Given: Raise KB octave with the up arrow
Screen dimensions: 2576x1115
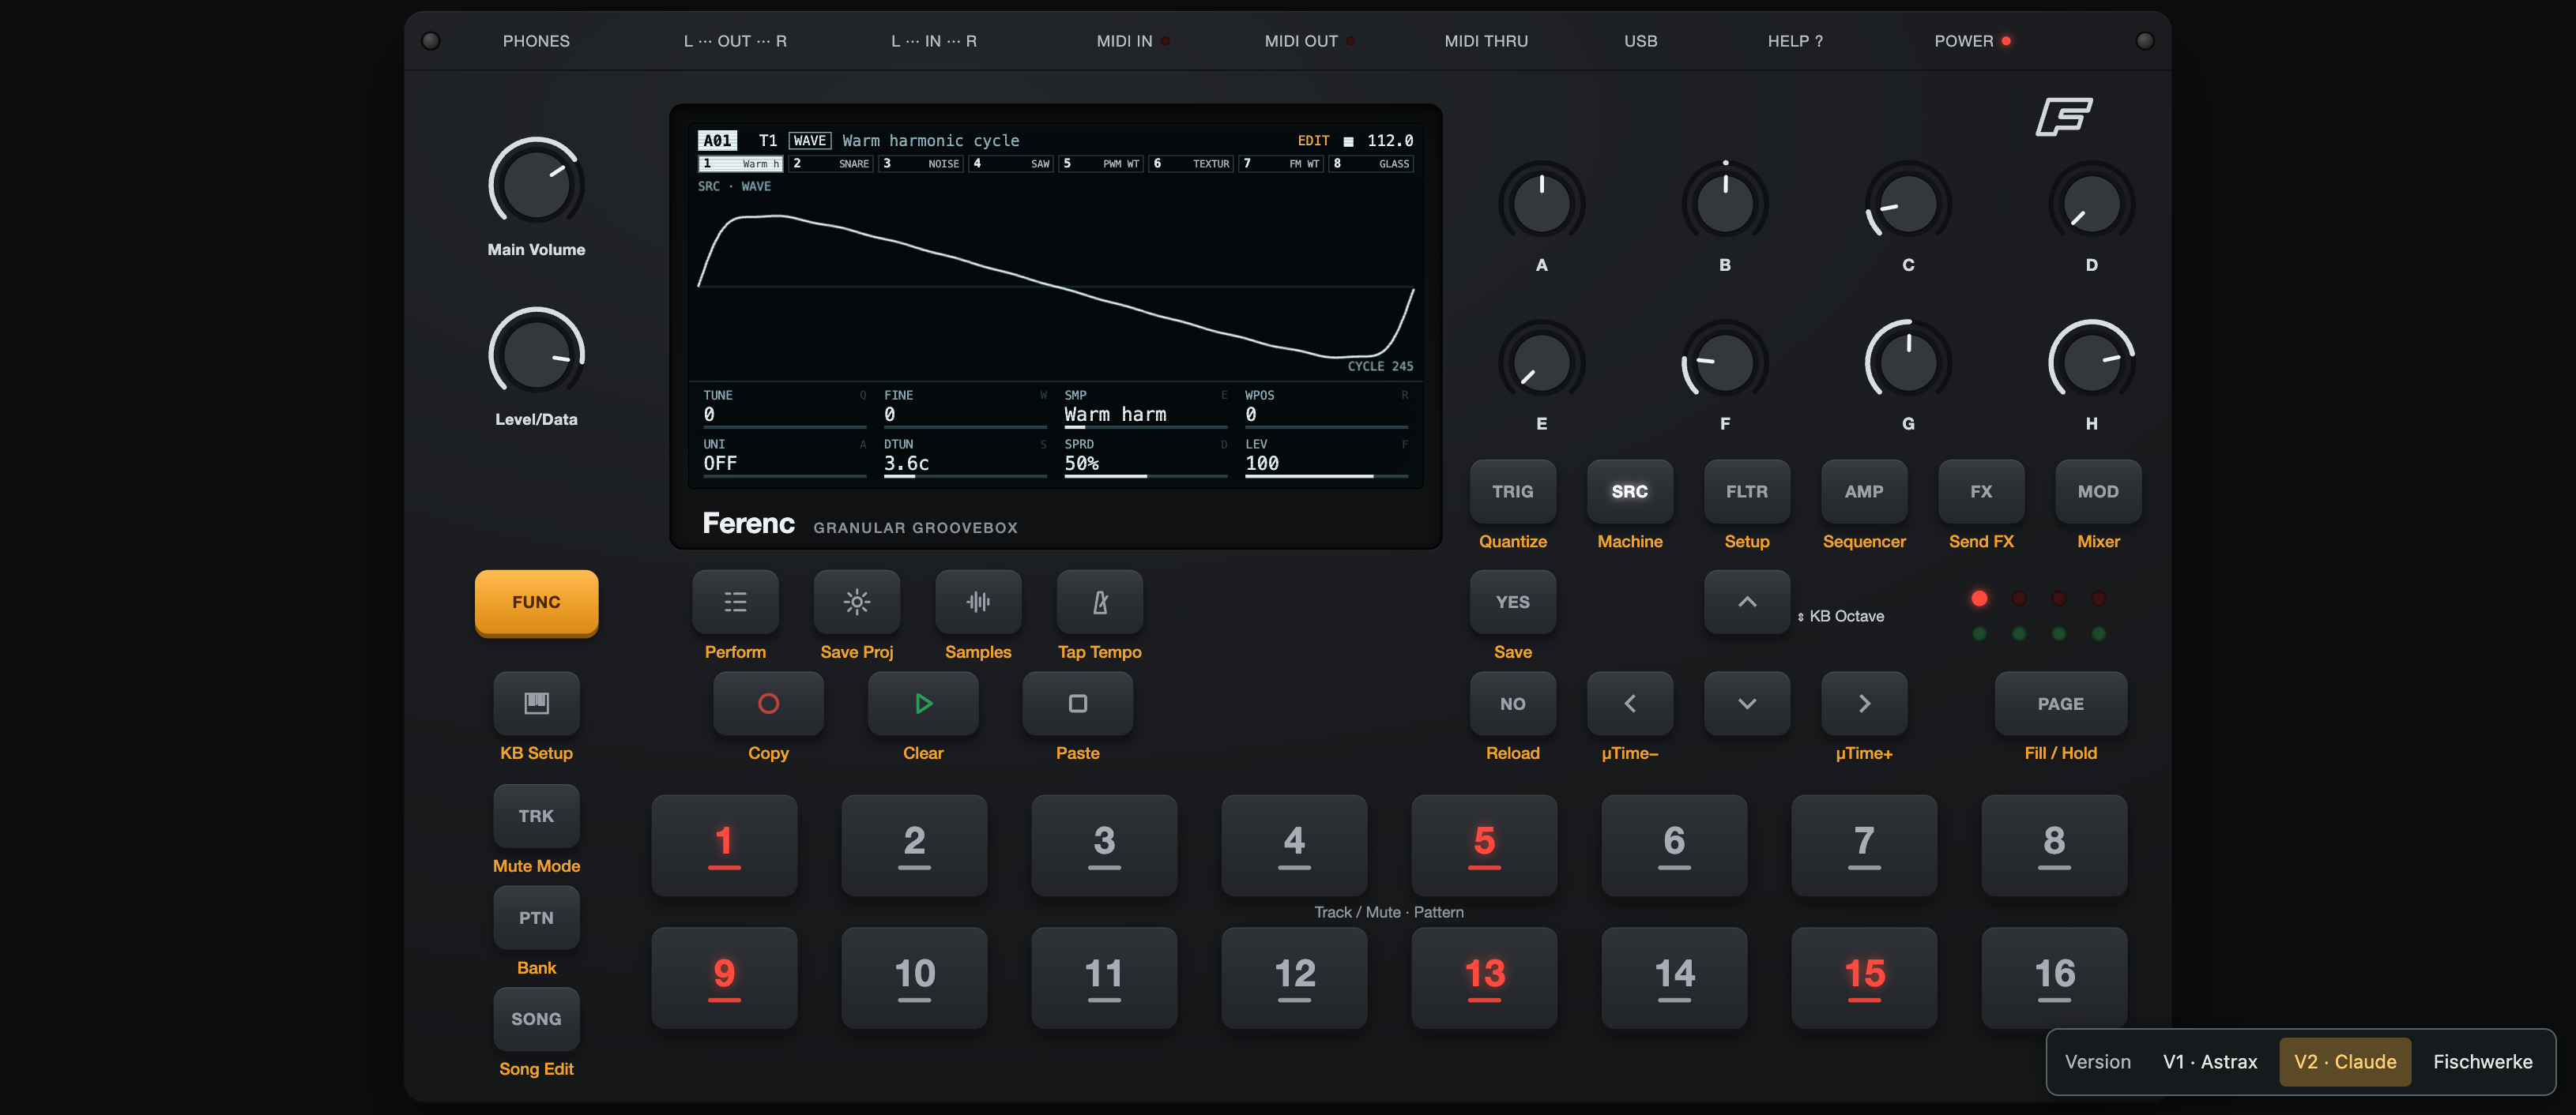Looking at the screenshot, I should coord(1747,602).
